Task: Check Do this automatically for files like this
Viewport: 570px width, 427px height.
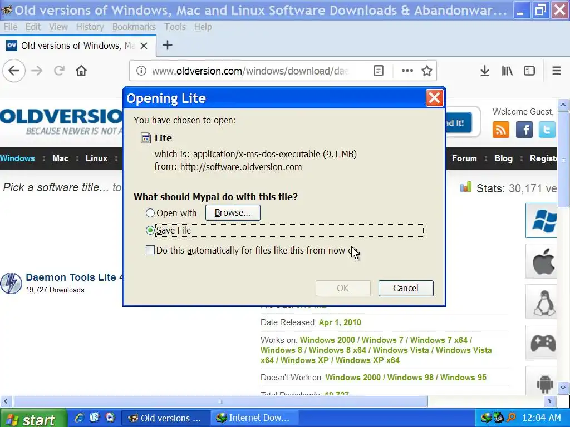Action: (x=150, y=250)
